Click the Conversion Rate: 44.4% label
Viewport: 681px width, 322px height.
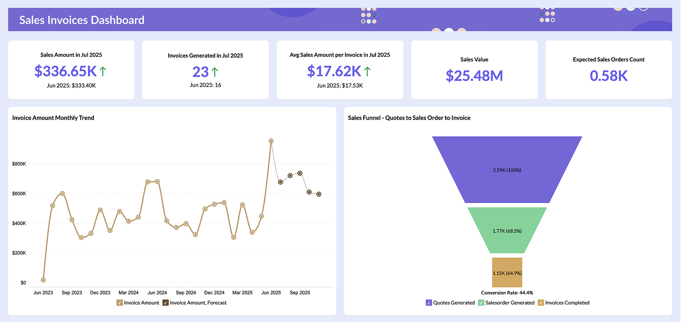507,292
